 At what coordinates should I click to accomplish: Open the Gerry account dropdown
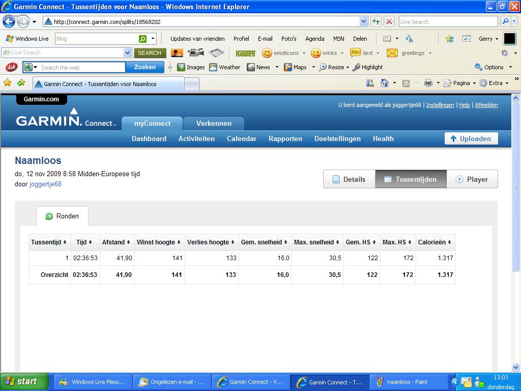(488, 39)
